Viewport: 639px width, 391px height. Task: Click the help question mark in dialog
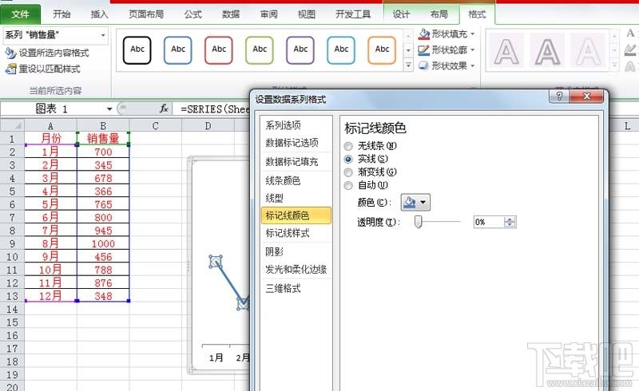(x=559, y=97)
